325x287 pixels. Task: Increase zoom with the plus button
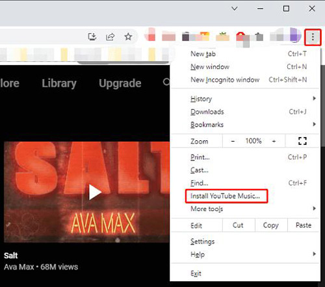coord(274,141)
